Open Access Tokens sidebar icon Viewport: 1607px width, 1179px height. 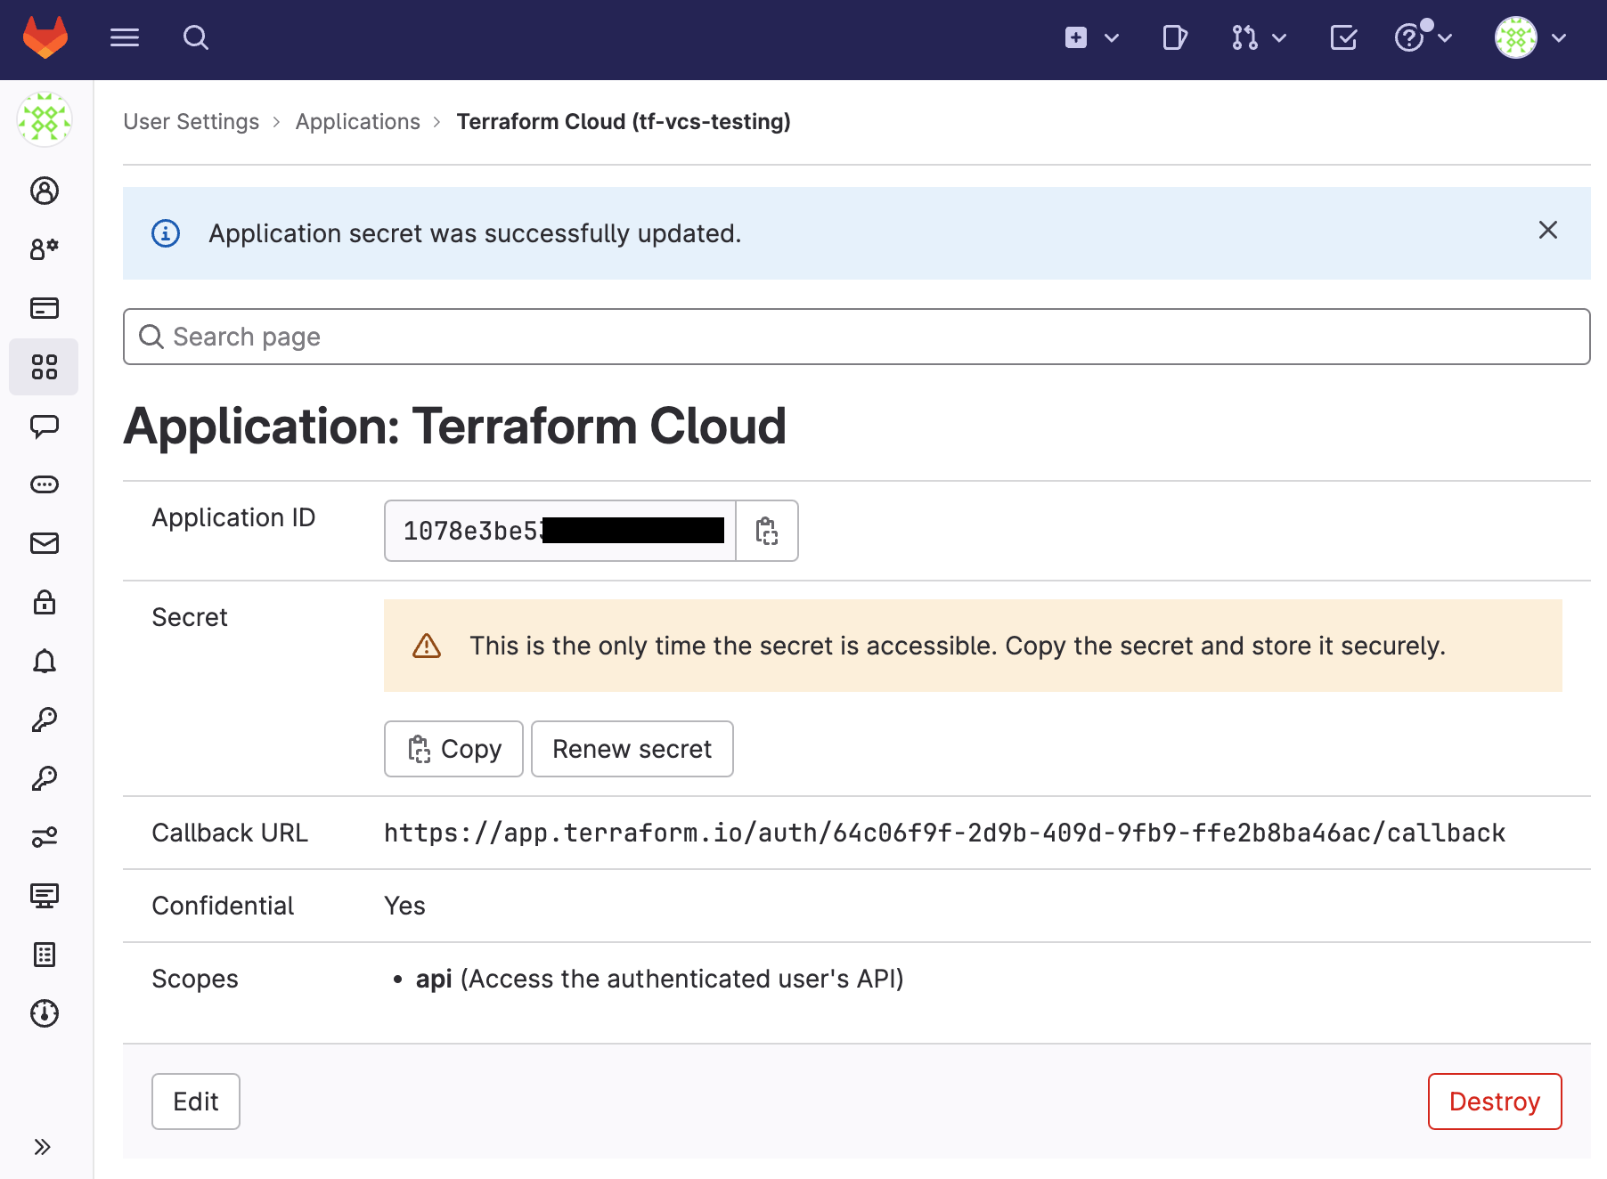pos(45,484)
